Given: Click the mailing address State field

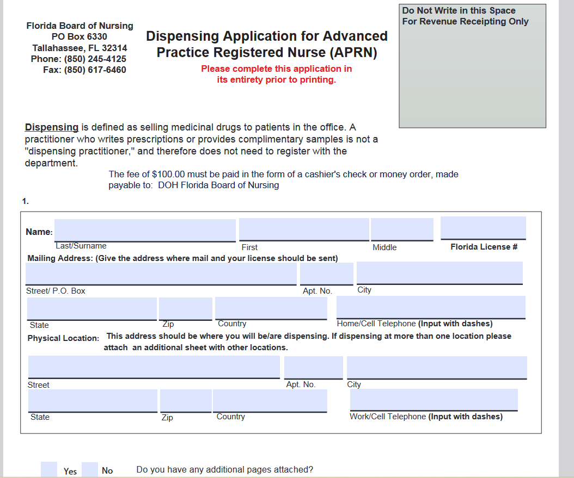Looking at the screenshot, I should coord(91,307).
